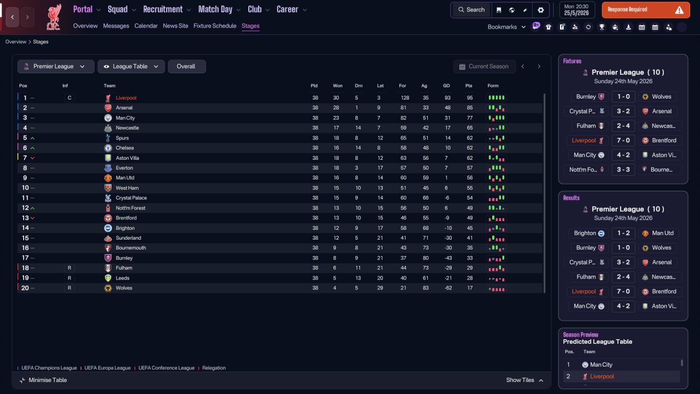
Task: Switch to the Calendar tab
Action: [146, 26]
